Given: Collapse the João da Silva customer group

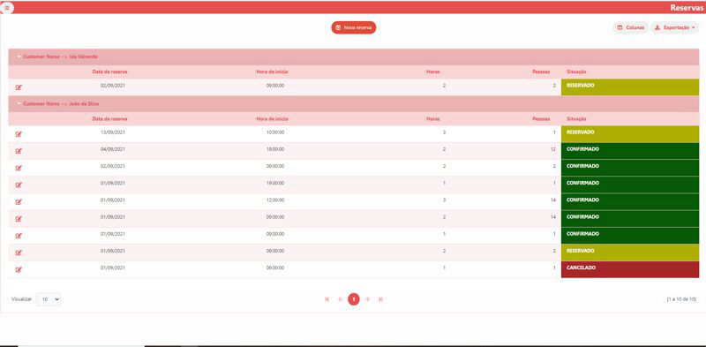Looking at the screenshot, I should (x=19, y=103).
